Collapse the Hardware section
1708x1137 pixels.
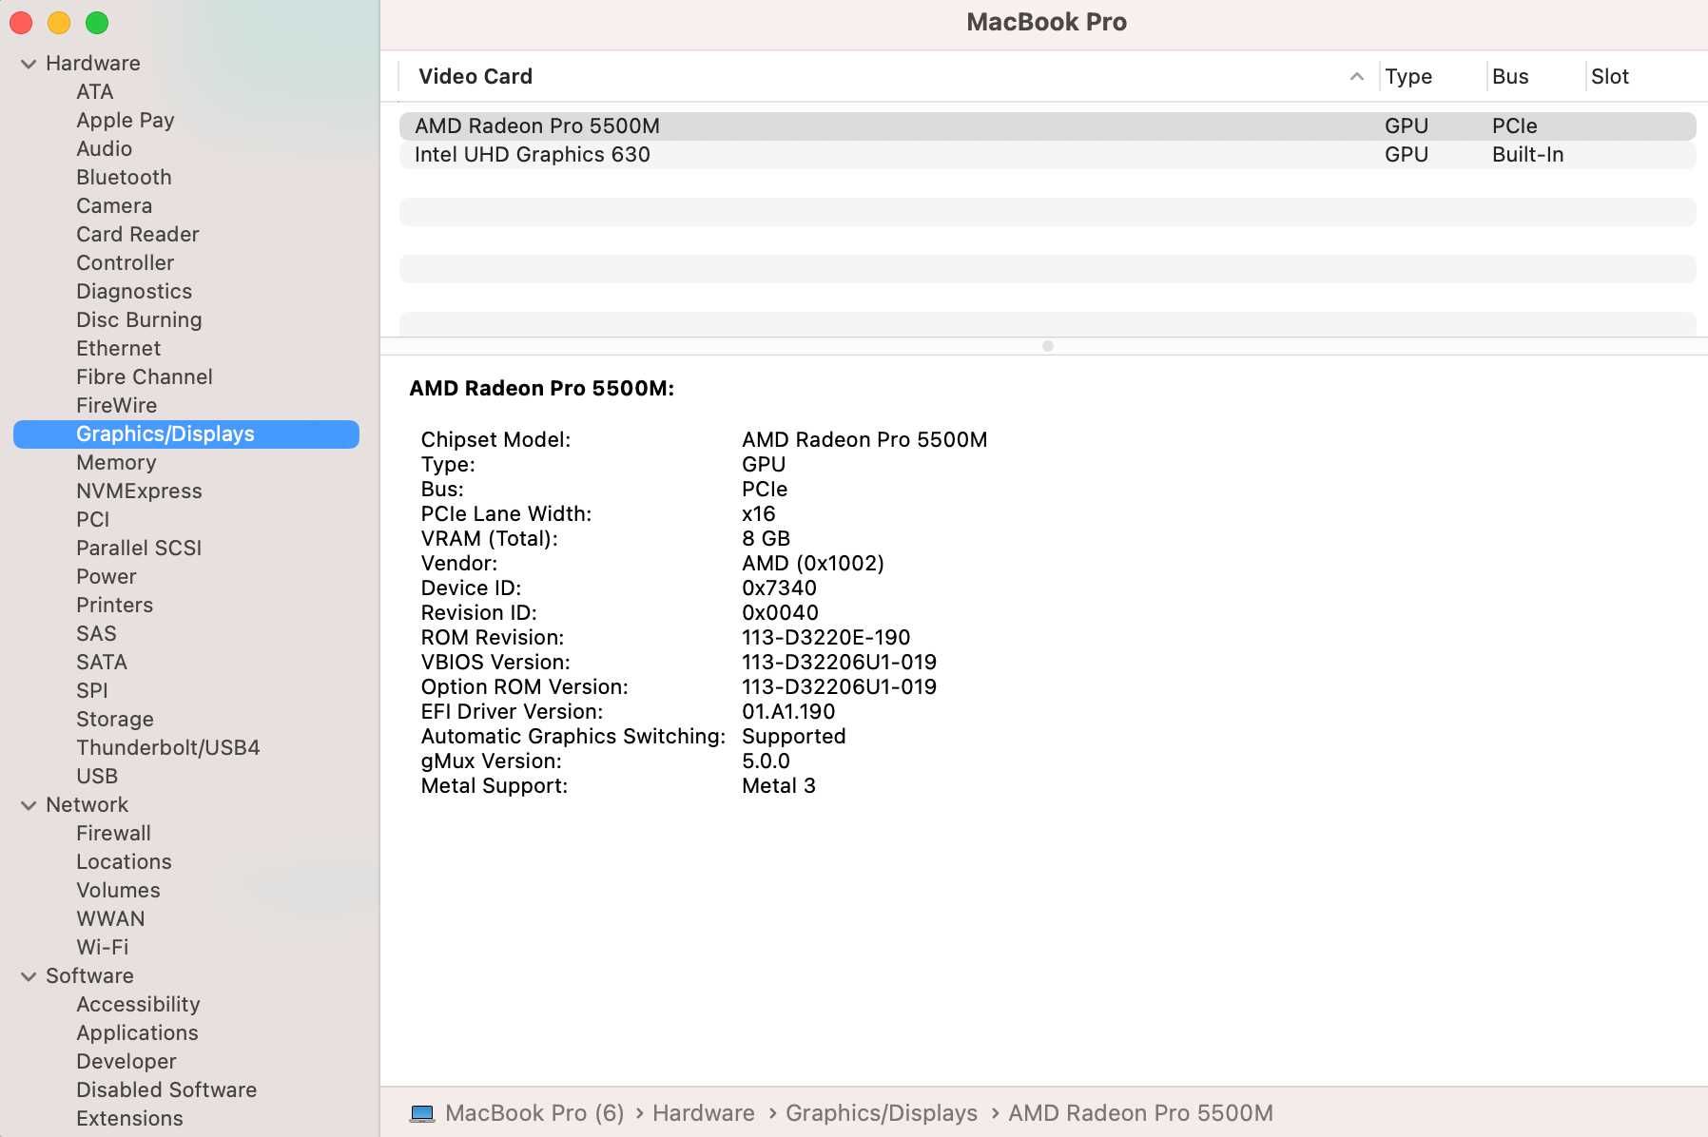tap(29, 64)
